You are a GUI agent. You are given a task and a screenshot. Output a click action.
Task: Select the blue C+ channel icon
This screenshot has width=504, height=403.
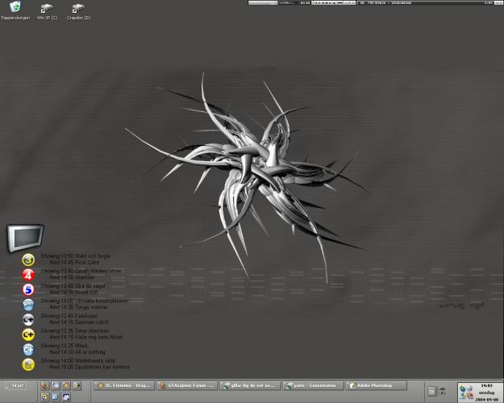tap(28, 349)
